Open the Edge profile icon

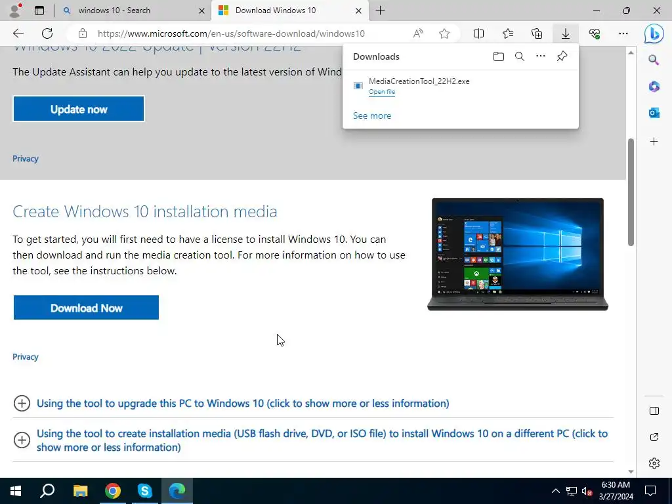click(16, 10)
